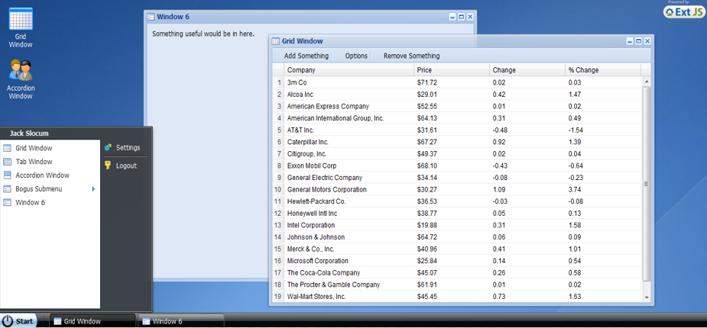
Task: Click the Ext JS logo in corner
Action: pos(683,11)
